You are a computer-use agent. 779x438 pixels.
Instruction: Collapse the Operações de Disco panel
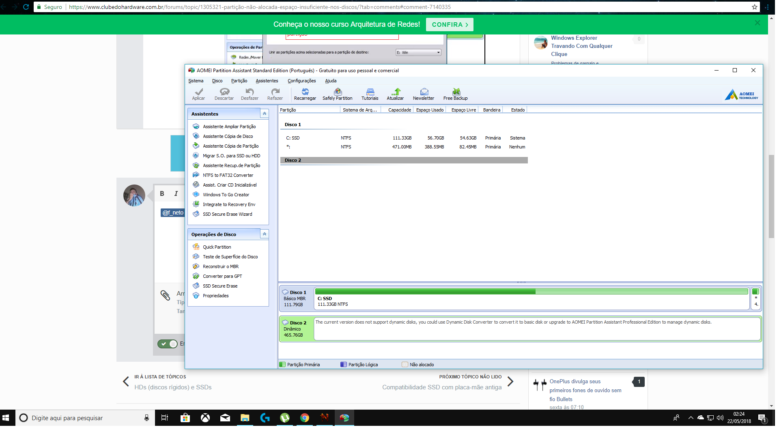coord(265,234)
